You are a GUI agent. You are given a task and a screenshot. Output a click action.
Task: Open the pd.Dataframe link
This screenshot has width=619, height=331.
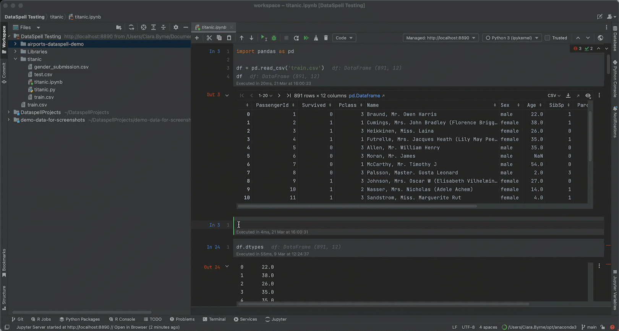click(x=364, y=95)
